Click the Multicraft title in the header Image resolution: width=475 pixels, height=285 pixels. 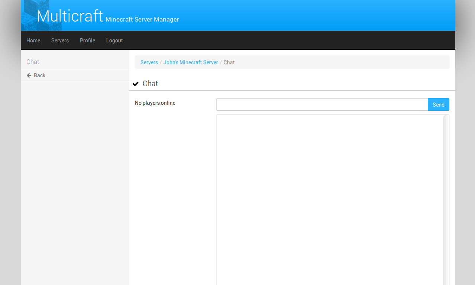pos(70,16)
